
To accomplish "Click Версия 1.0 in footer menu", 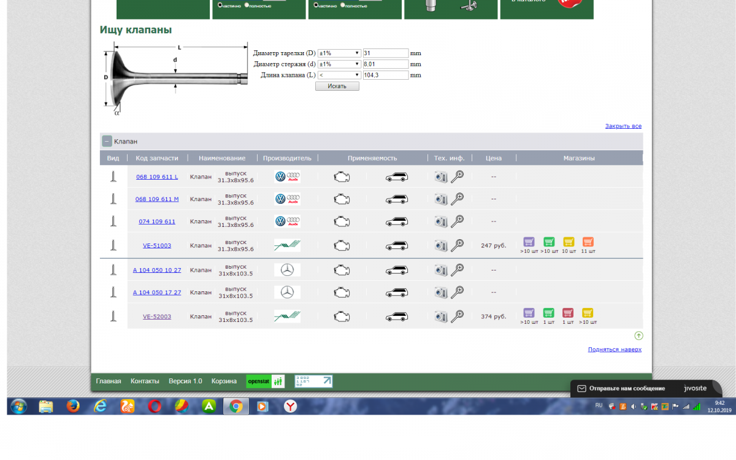I will tap(185, 381).
